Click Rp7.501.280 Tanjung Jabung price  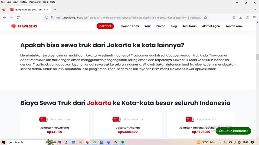(x=201, y=132)
